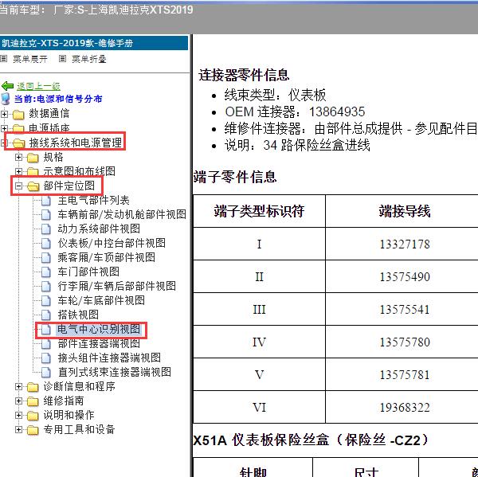The image size is (478, 477).
Task: Click terminal part number 13575490
Action: tap(405, 277)
